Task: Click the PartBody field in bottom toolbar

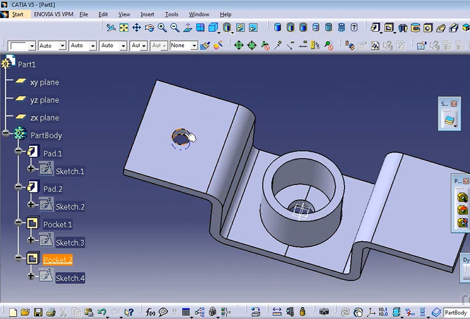Action: [x=456, y=312]
